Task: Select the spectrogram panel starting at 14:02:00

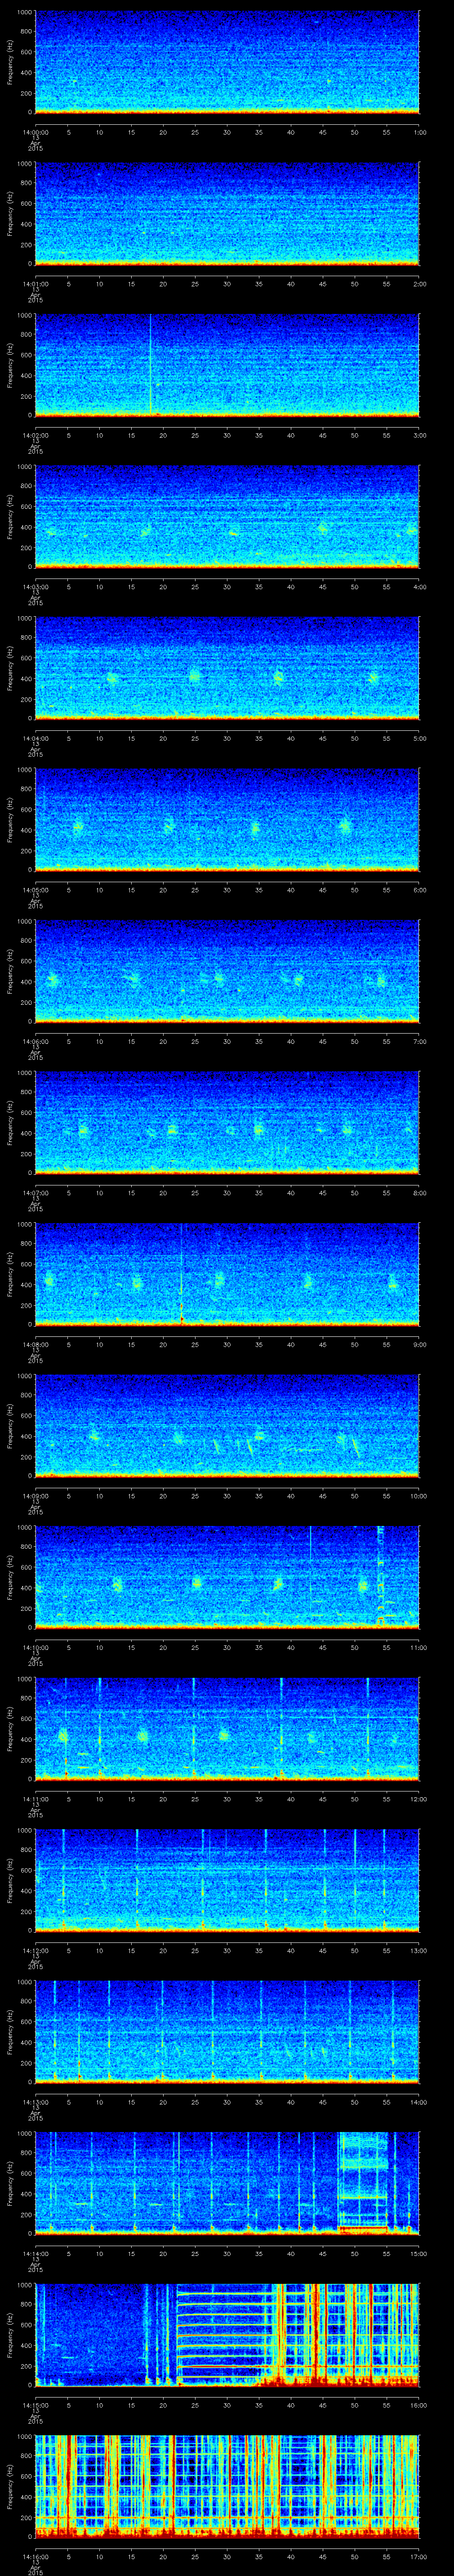Action: 227,365
